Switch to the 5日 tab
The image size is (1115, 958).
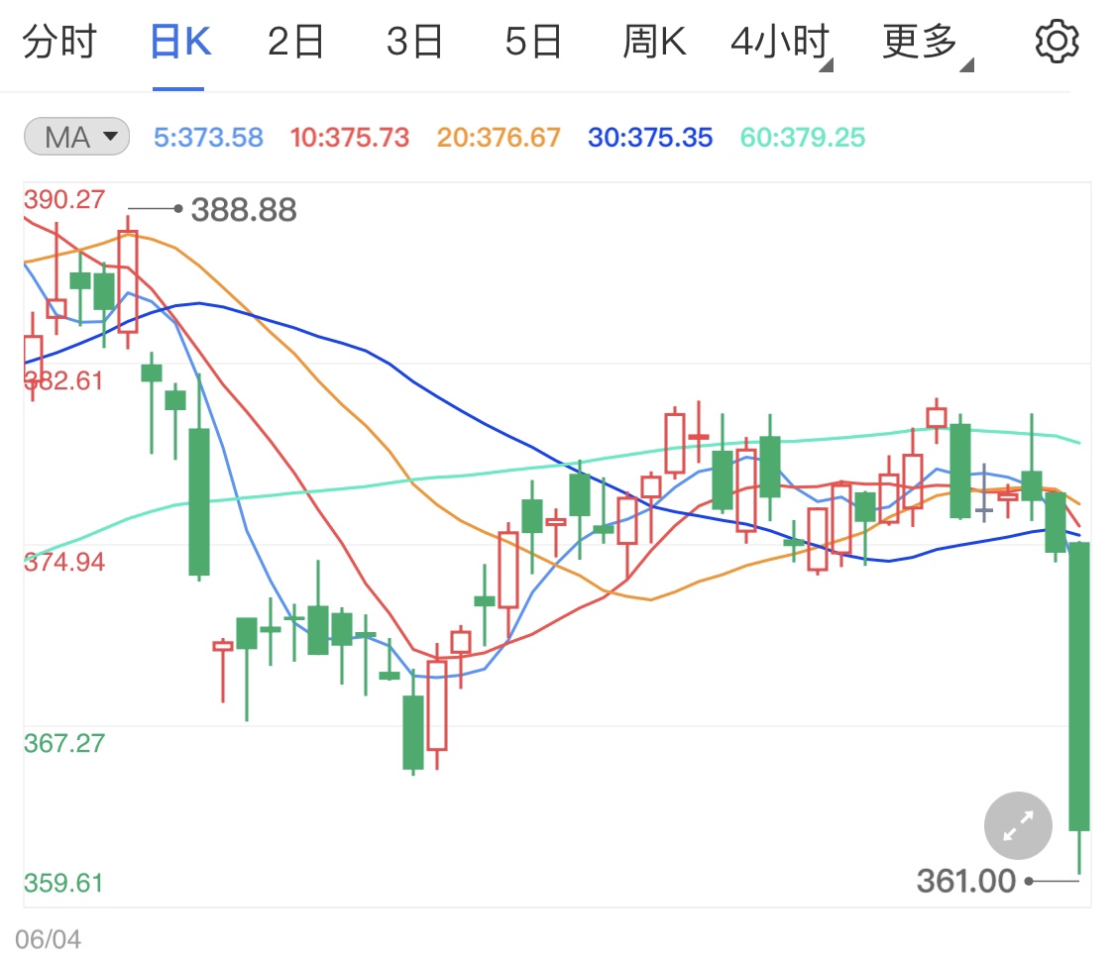click(533, 42)
